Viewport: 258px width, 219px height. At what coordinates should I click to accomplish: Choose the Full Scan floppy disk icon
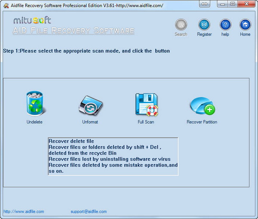click(x=146, y=104)
